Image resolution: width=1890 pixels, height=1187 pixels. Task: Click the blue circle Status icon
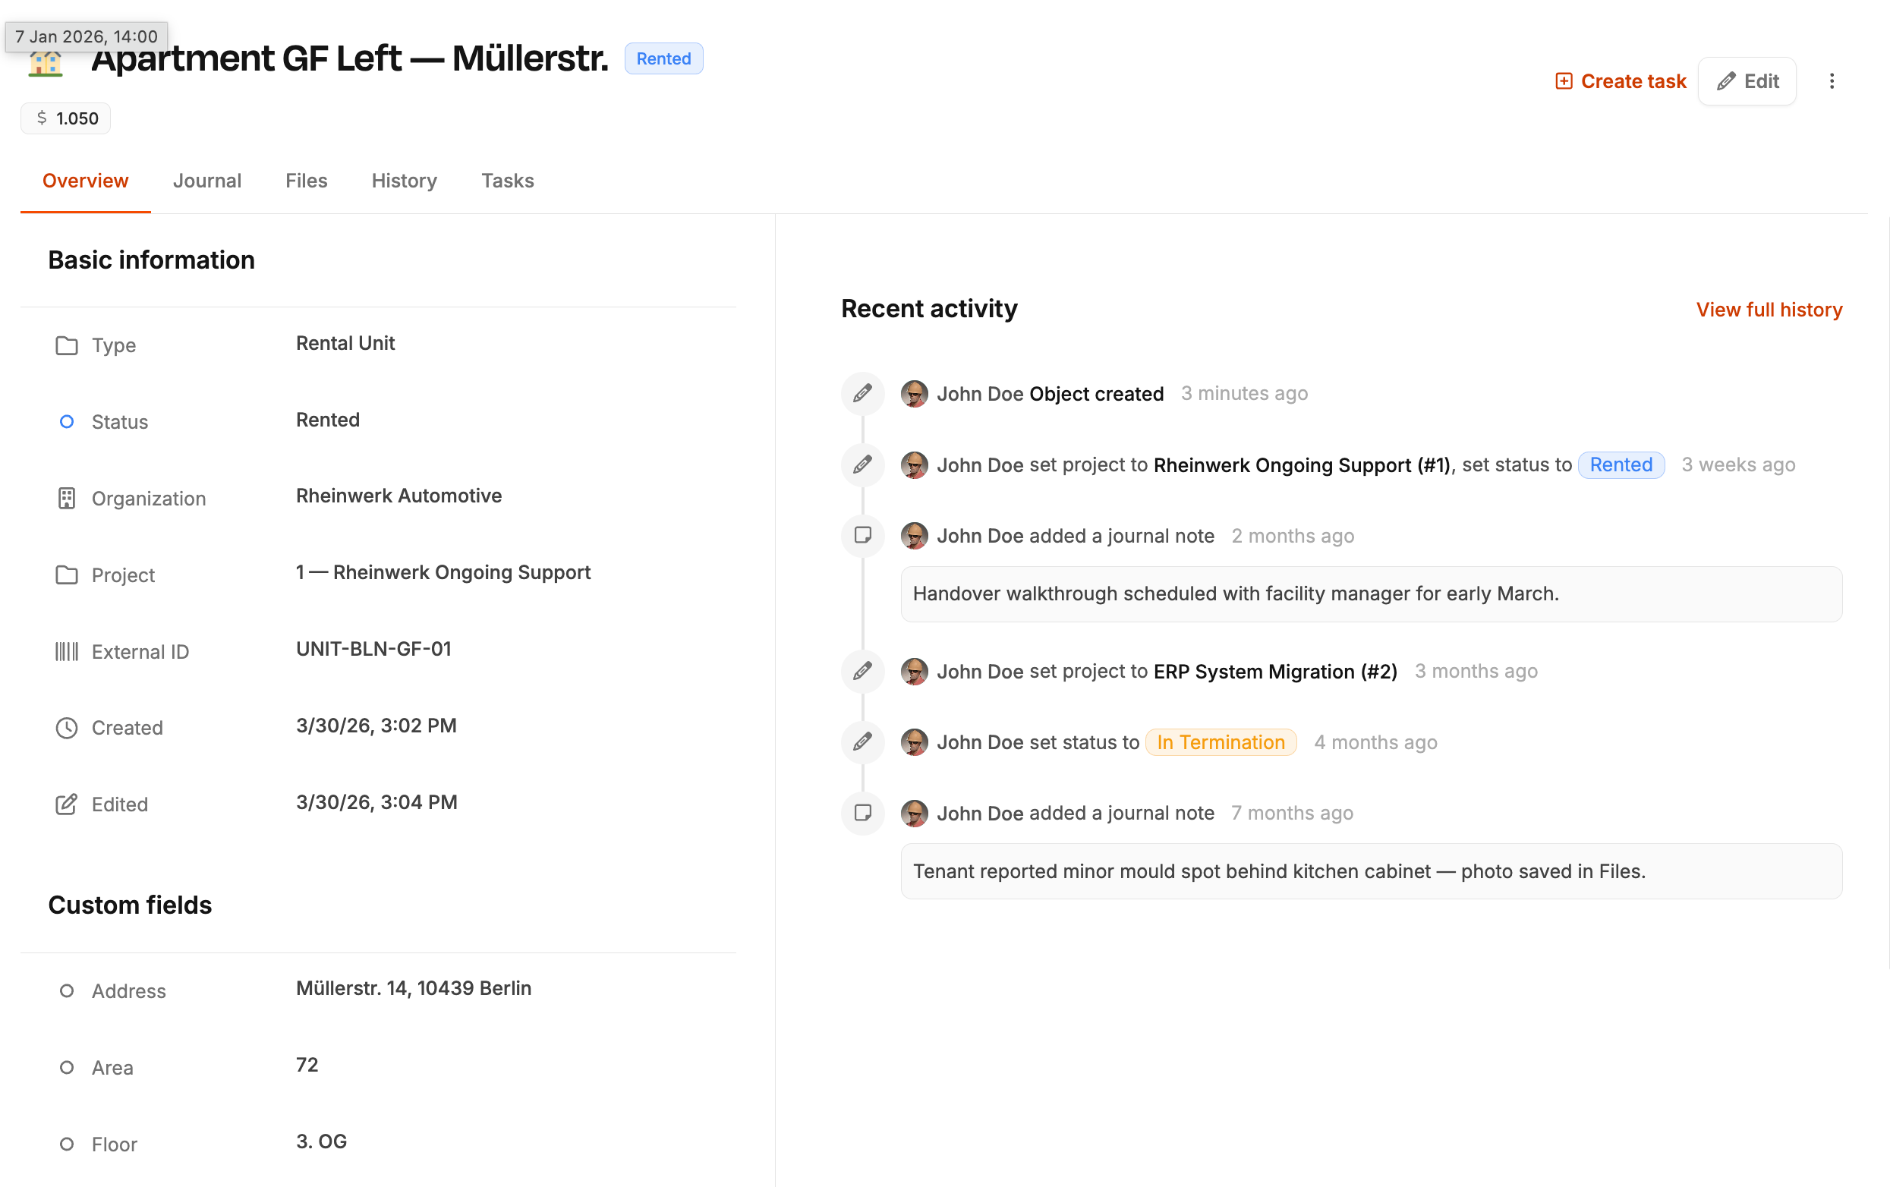point(67,421)
